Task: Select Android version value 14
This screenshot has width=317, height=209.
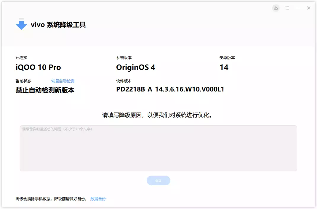Action: click(x=224, y=67)
